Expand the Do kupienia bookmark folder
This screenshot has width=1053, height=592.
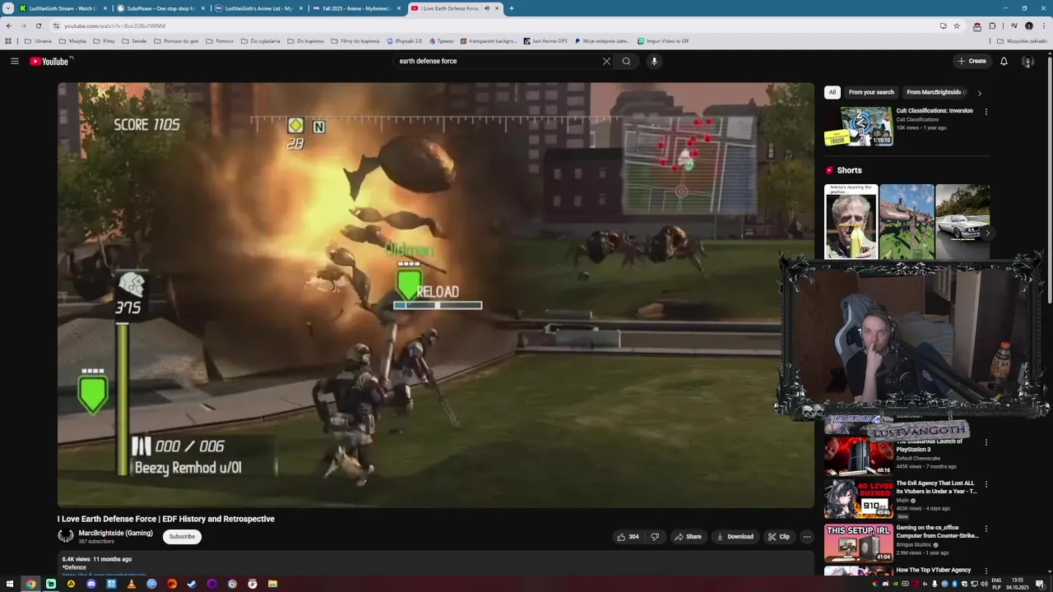click(304, 40)
